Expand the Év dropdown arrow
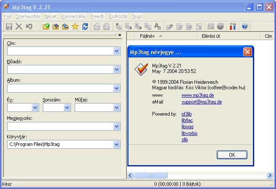 pyautogui.click(x=35, y=108)
